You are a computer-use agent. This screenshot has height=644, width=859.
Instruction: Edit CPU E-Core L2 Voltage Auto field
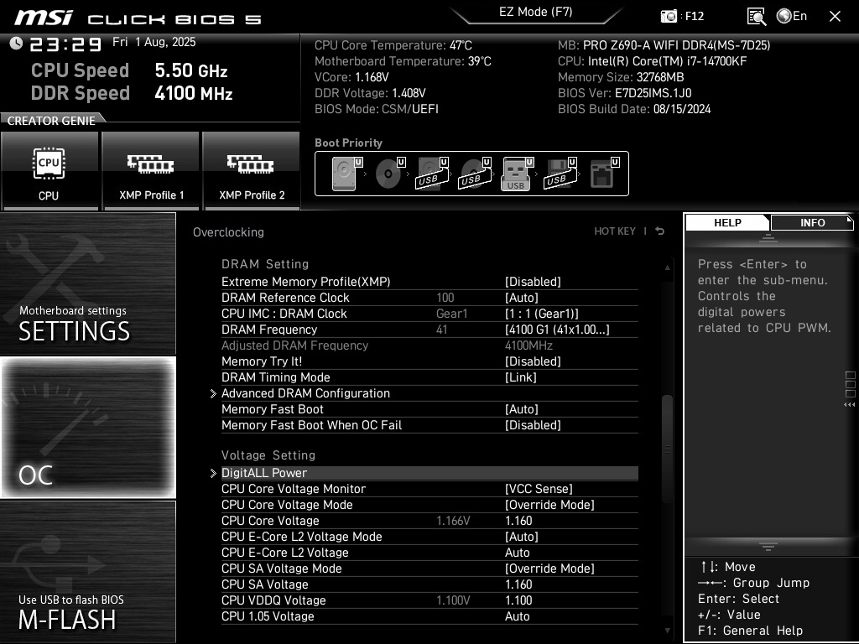tap(517, 553)
